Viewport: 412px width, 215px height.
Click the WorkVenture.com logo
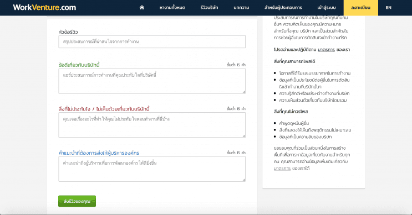pos(44,7)
